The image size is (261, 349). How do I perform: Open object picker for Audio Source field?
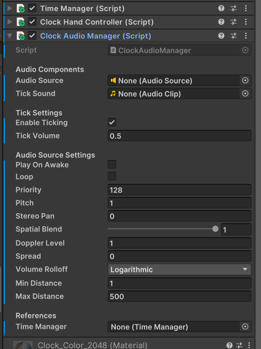click(x=245, y=80)
